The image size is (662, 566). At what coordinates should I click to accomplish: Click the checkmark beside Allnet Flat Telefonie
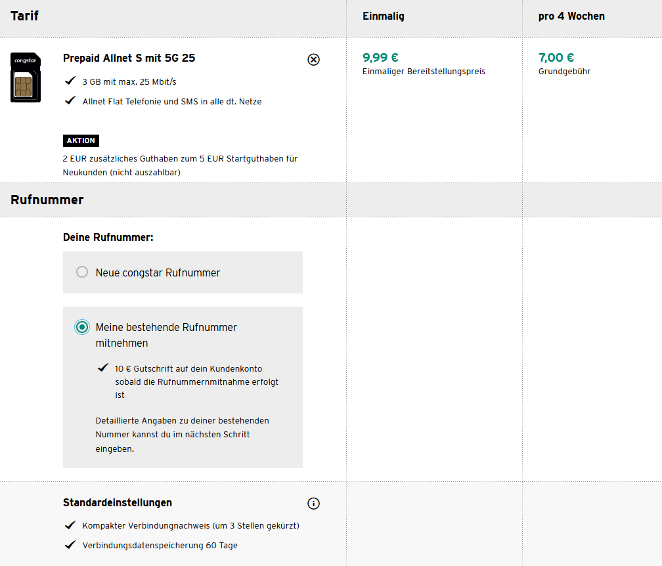70,101
